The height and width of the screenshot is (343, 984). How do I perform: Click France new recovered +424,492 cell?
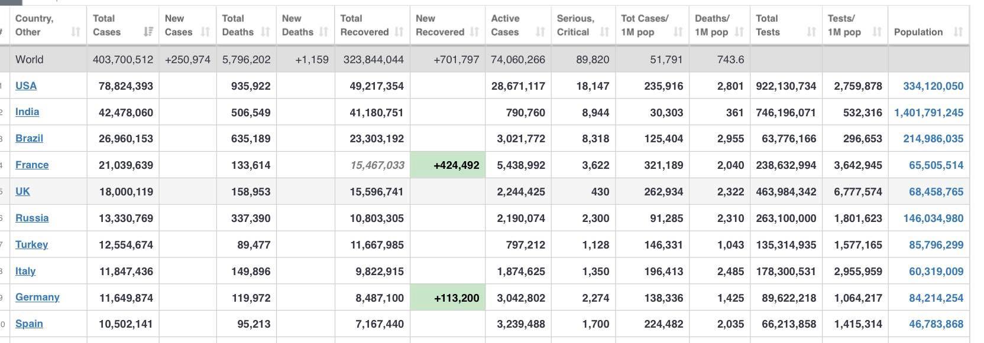coord(448,165)
